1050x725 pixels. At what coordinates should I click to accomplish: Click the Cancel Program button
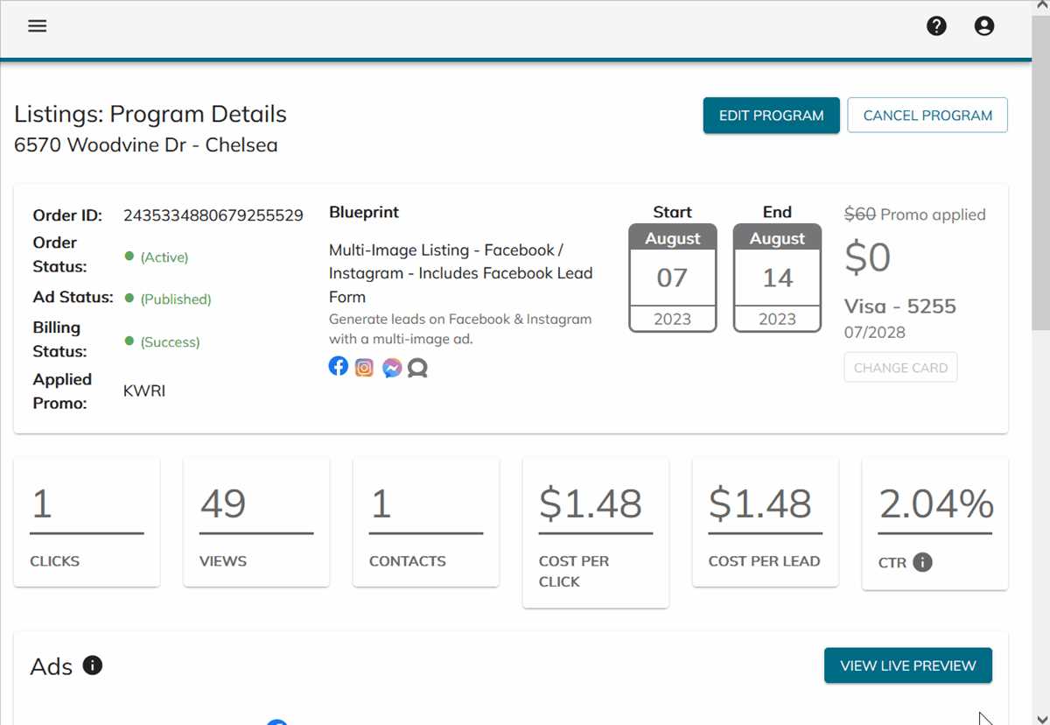coord(927,116)
